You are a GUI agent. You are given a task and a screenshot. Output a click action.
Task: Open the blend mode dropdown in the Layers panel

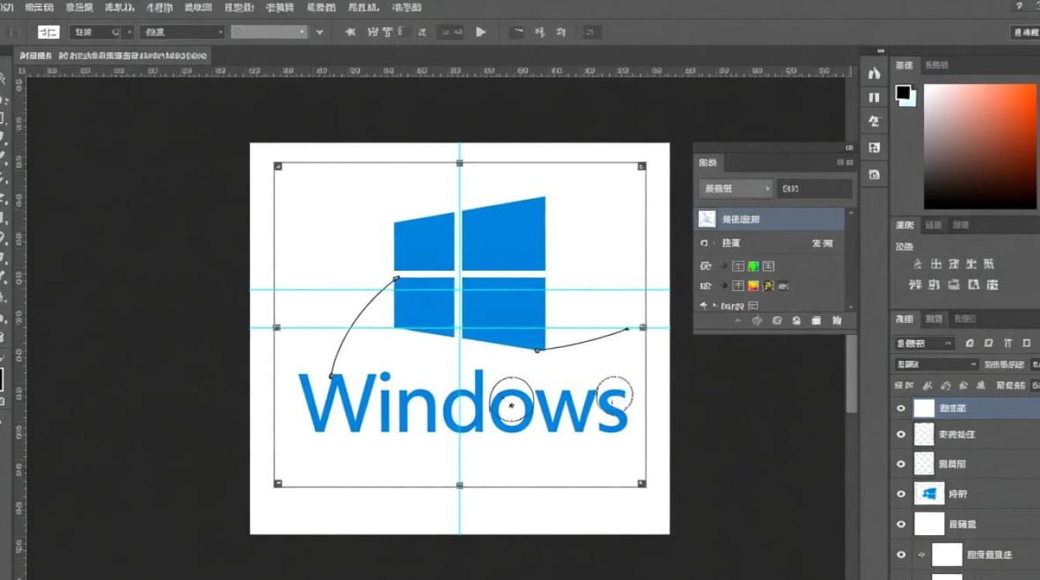(x=936, y=364)
